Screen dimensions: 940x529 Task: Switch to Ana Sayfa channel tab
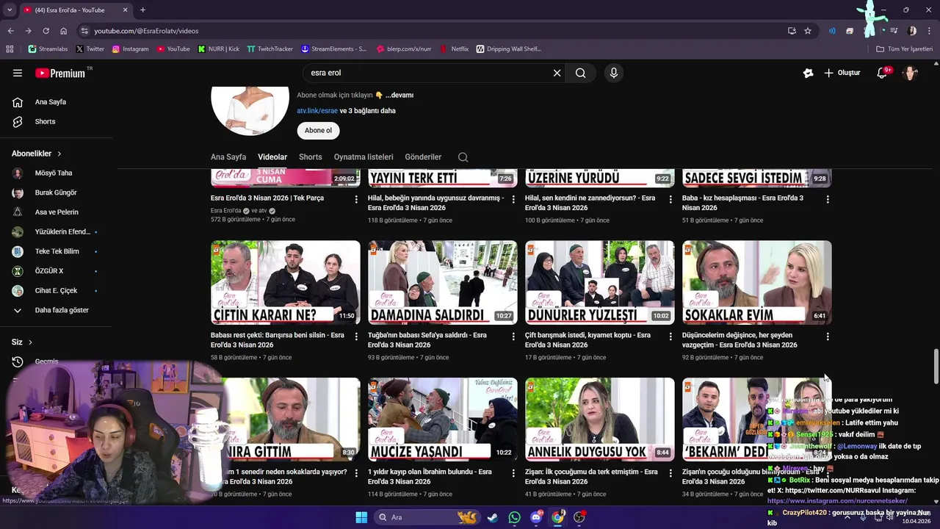pyautogui.click(x=228, y=156)
